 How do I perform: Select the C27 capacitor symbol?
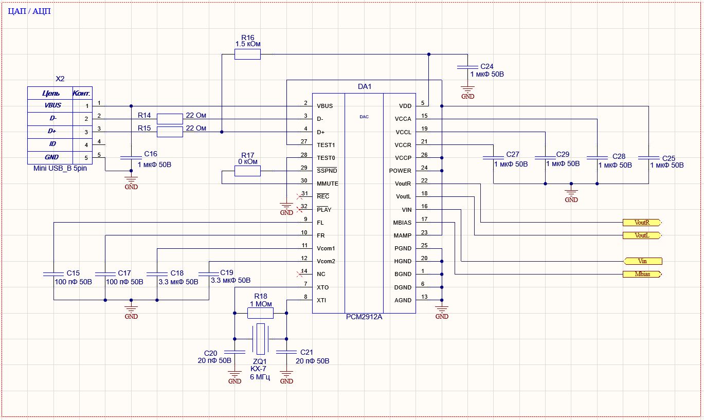493,158
